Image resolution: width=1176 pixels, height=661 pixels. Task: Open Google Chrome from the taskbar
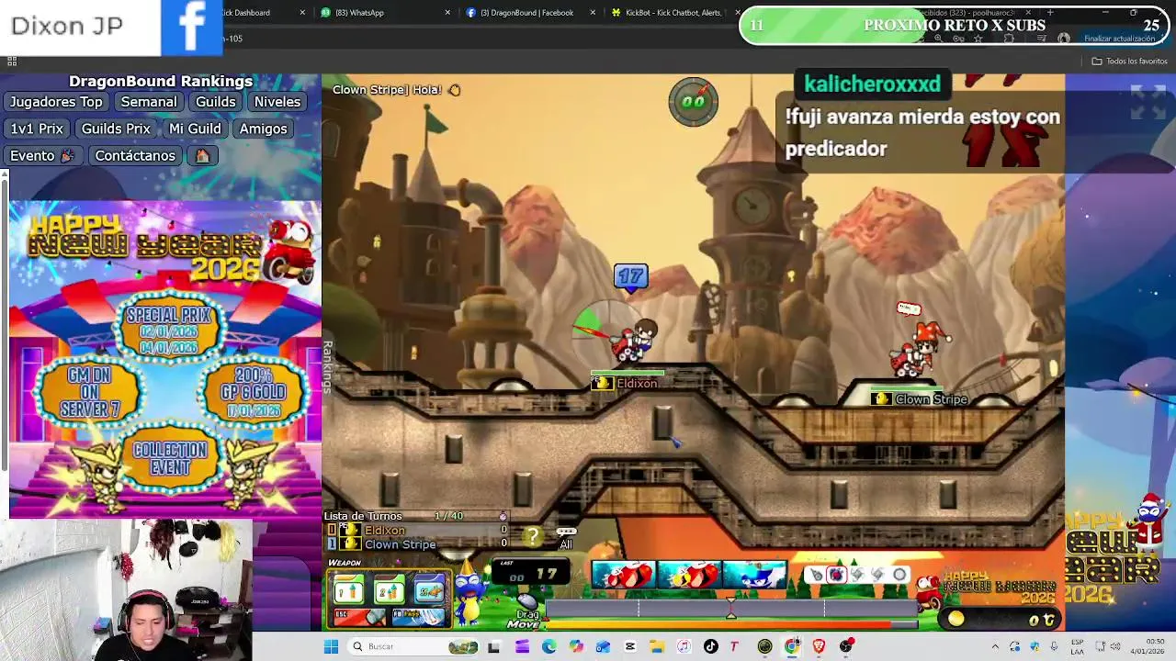pos(792,646)
